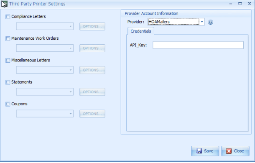Viewport: 255px width, 163px height.
Task: Open OPTIONS for Coupons
Action: (92, 114)
